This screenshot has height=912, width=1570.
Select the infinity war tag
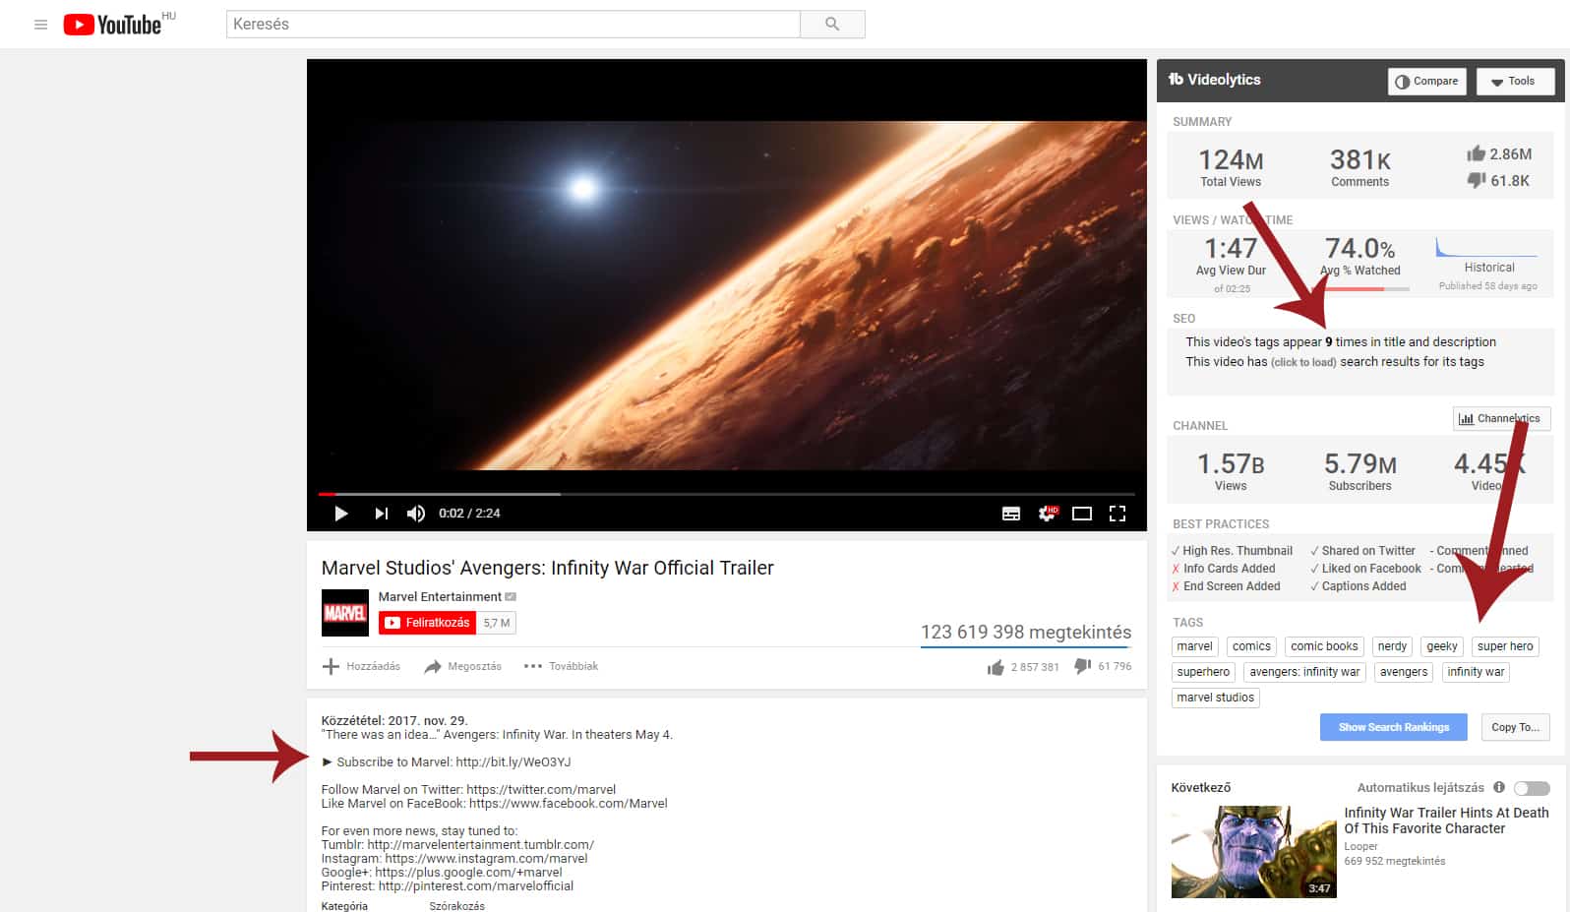[1476, 672]
